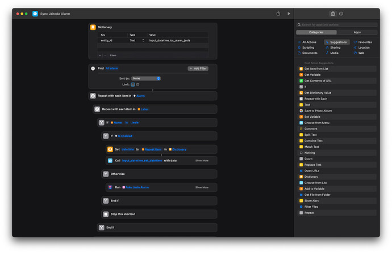The height and width of the screenshot is (253, 392).
Task: Select the All Actions category
Action: 307,42
